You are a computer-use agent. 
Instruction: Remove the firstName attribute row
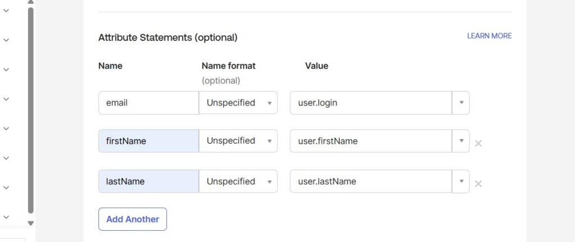point(478,143)
